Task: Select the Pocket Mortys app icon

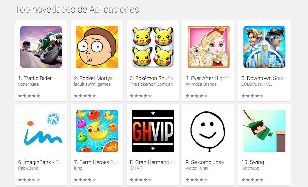Action: 97,47
